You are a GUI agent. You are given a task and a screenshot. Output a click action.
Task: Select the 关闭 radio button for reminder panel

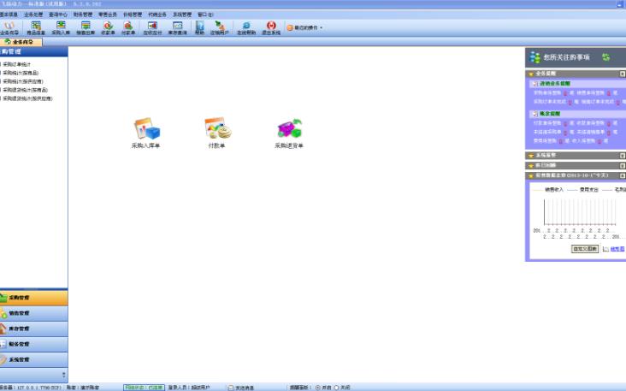(336, 388)
